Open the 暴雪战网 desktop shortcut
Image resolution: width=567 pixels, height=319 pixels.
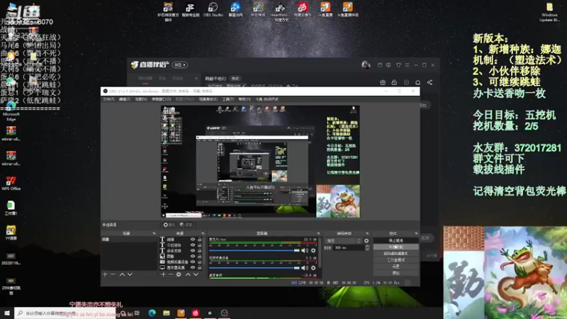point(235,9)
